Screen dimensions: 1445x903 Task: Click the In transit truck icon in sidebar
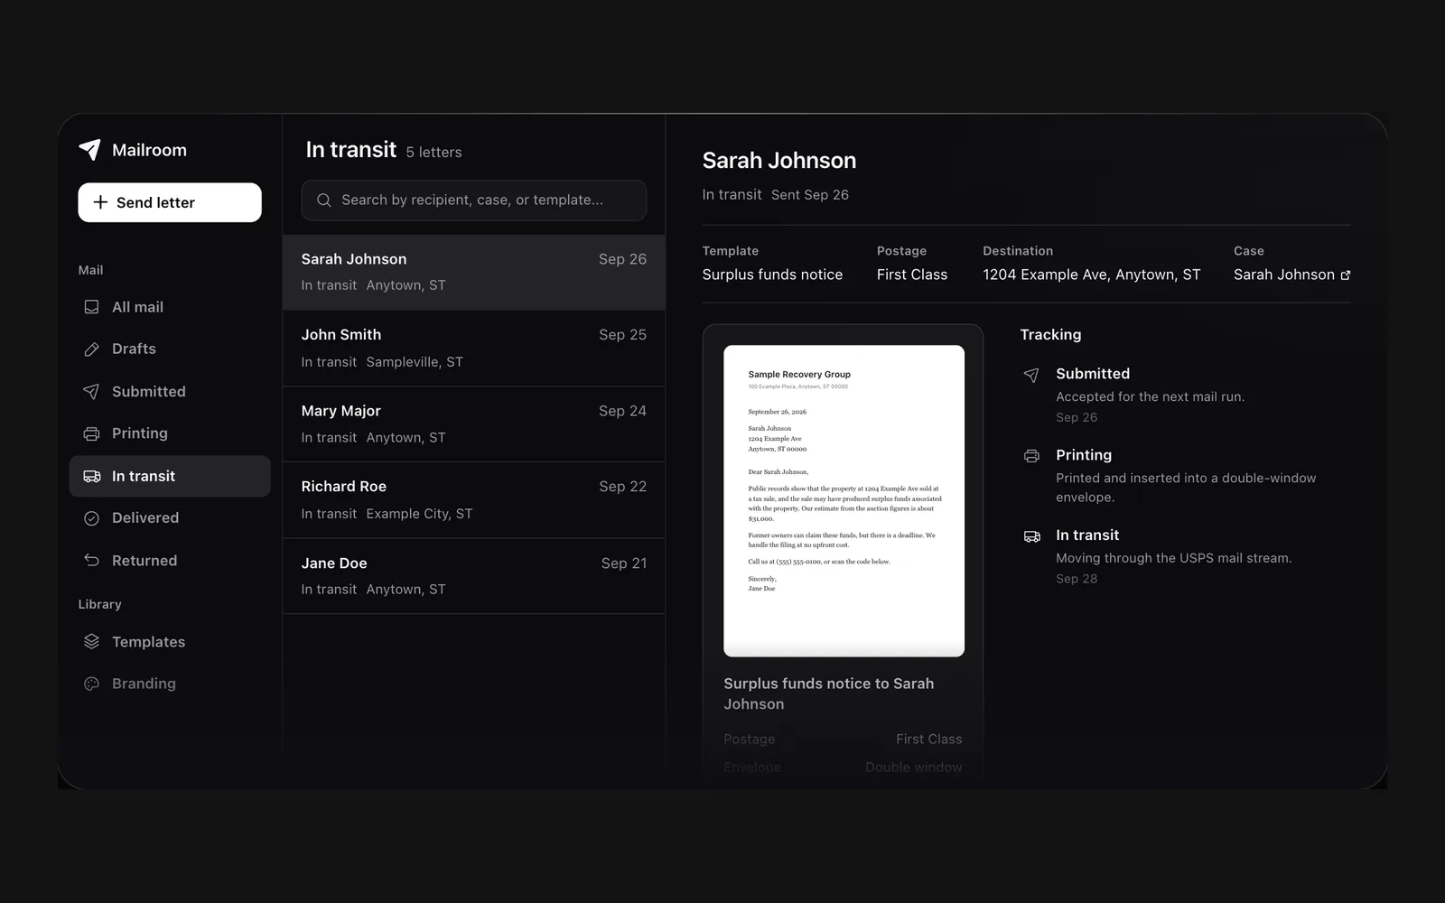click(x=91, y=476)
